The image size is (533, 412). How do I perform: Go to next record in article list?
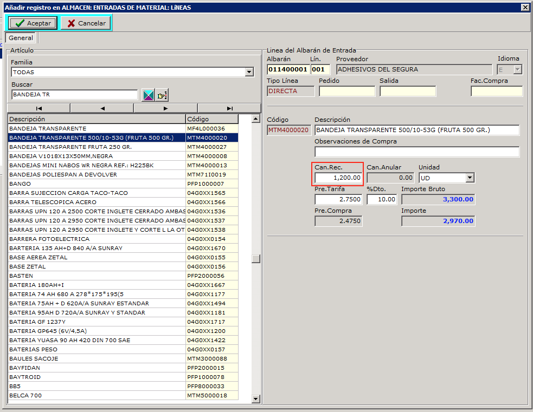pyautogui.click(x=165, y=108)
